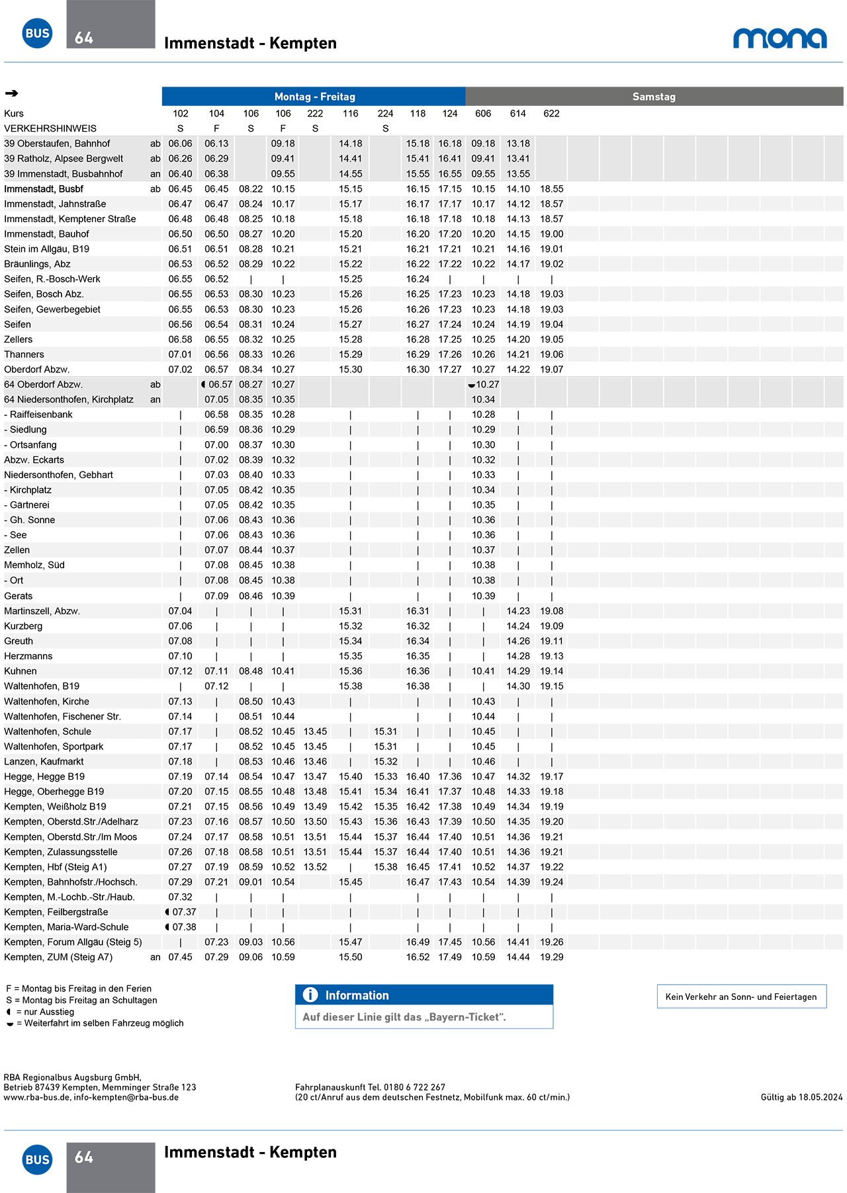The height and width of the screenshot is (1193, 847).
Task: Click 'RBA Regionalbus Augsburg GmbH' text
Action: 72,1077
